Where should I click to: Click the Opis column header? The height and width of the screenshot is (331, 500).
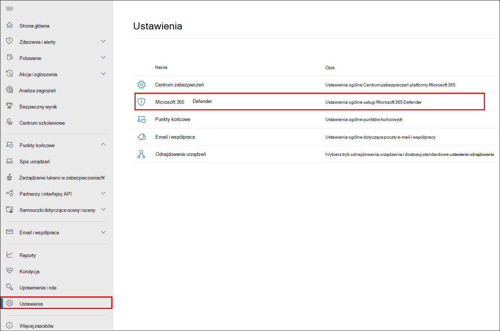[x=330, y=68]
